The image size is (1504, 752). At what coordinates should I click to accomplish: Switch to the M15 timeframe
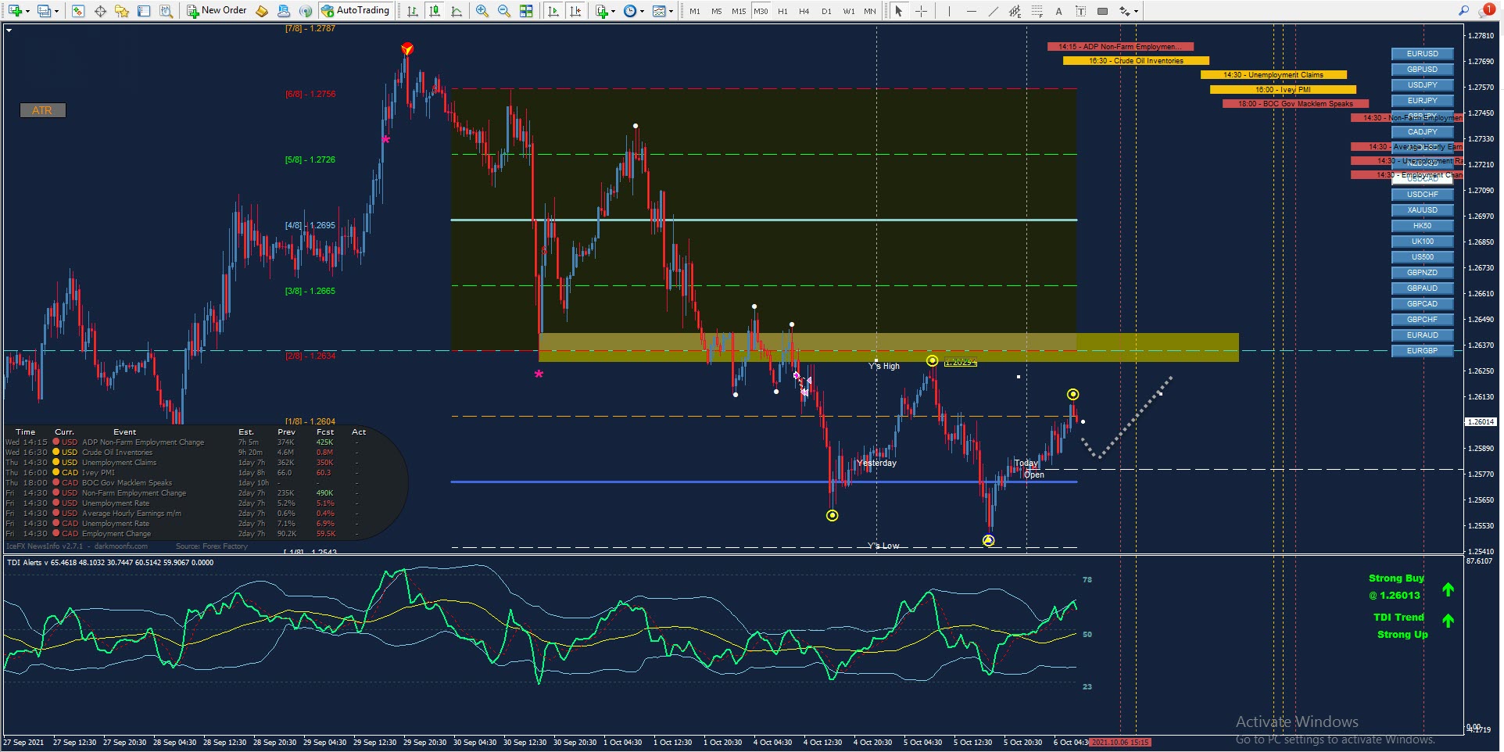coord(739,11)
